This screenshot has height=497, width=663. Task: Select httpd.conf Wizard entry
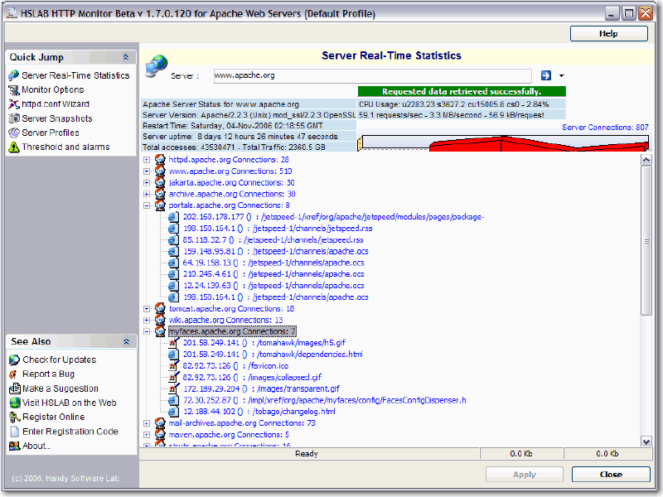(x=56, y=104)
